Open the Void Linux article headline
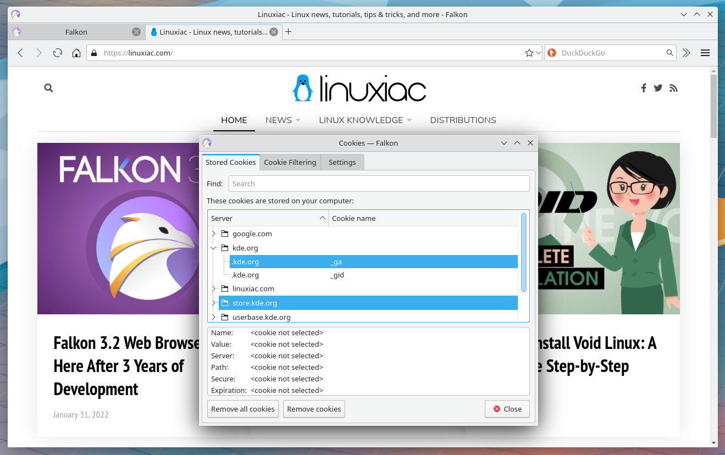This screenshot has width=725, height=455. click(597, 354)
